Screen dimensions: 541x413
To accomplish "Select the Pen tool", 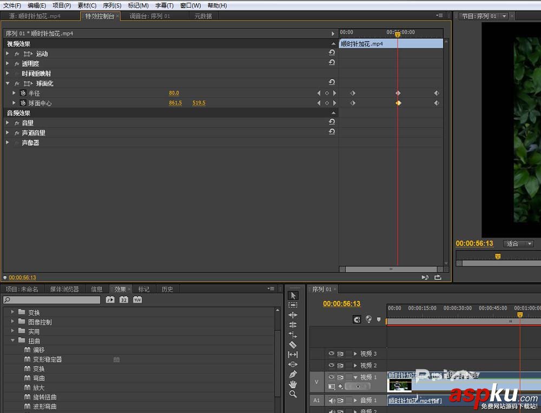I will coord(293,374).
